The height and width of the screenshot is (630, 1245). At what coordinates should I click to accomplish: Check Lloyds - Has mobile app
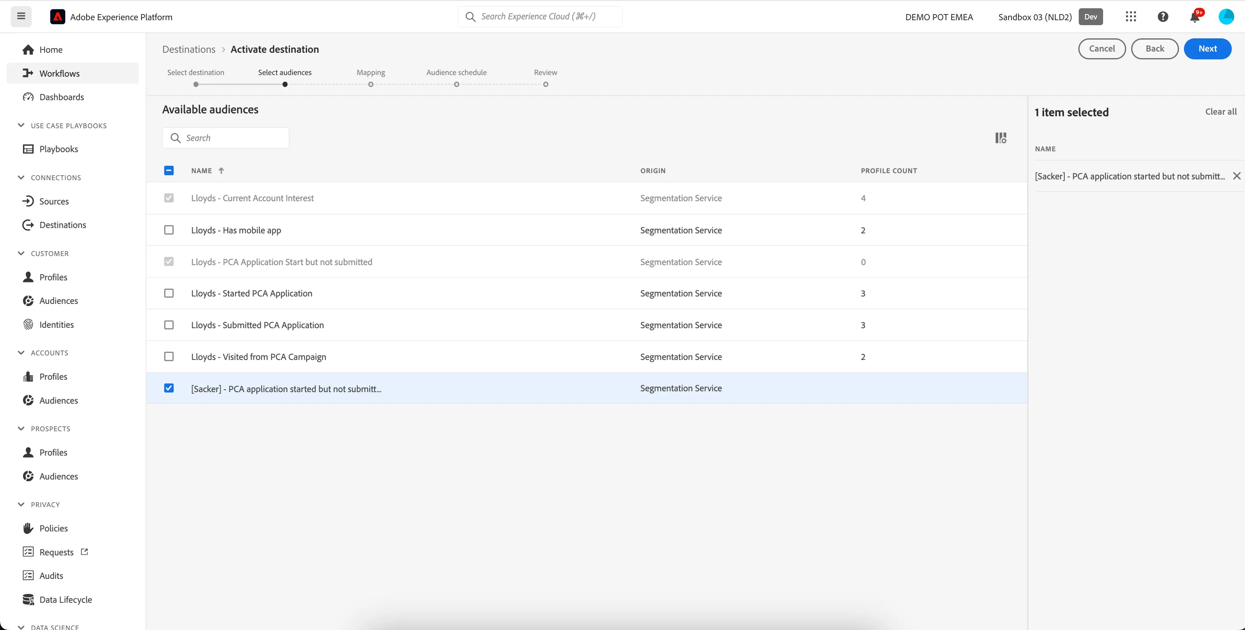pyautogui.click(x=169, y=230)
